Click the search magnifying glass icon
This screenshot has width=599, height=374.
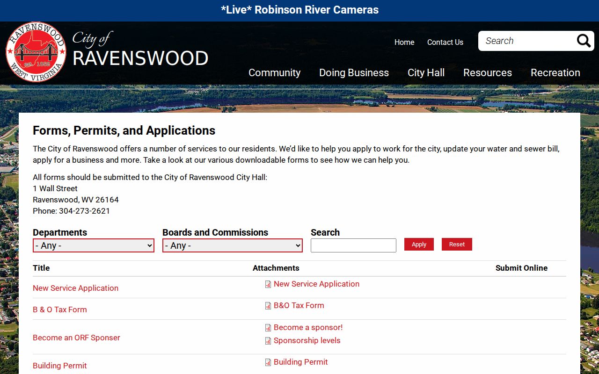[584, 41]
